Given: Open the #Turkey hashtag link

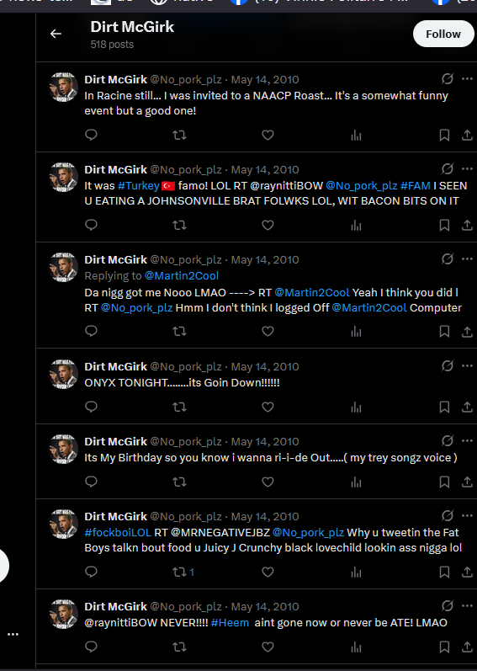Looking at the screenshot, I should pos(139,186).
